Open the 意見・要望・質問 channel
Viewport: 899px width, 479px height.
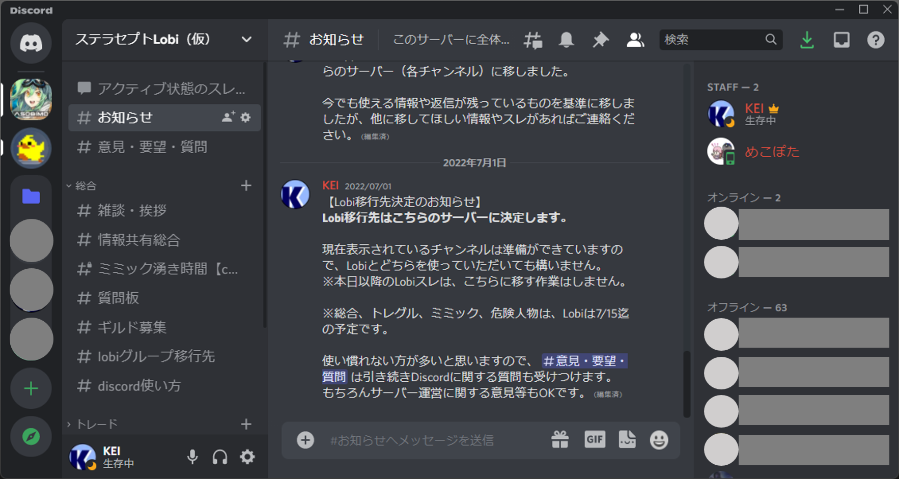tap(164, 147)
